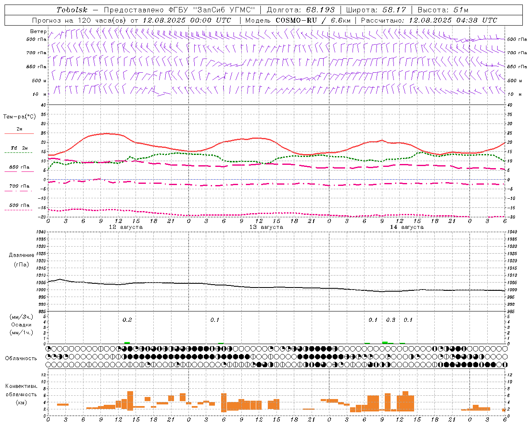Click the "Прогноз на 120 часа(ов)" forecast header
The height and width of the screenshot is (423, 529).
79,20
